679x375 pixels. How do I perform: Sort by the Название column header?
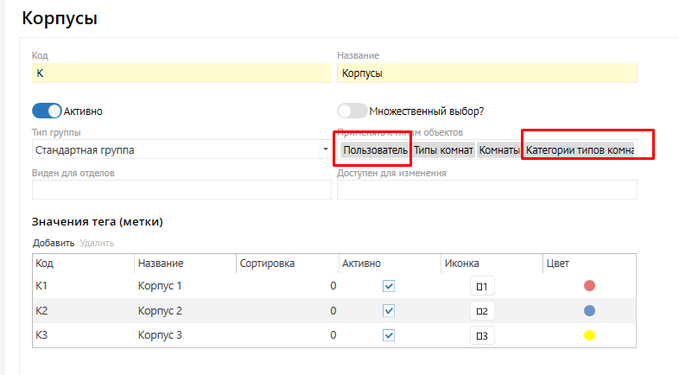click(x=161, y=264)
